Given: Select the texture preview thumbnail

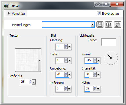Looking at the screenshot, I should (27, 60).
